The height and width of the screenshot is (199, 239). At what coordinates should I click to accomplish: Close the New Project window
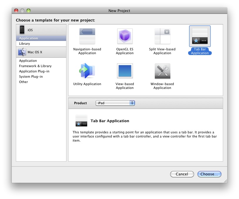[16, 11]
